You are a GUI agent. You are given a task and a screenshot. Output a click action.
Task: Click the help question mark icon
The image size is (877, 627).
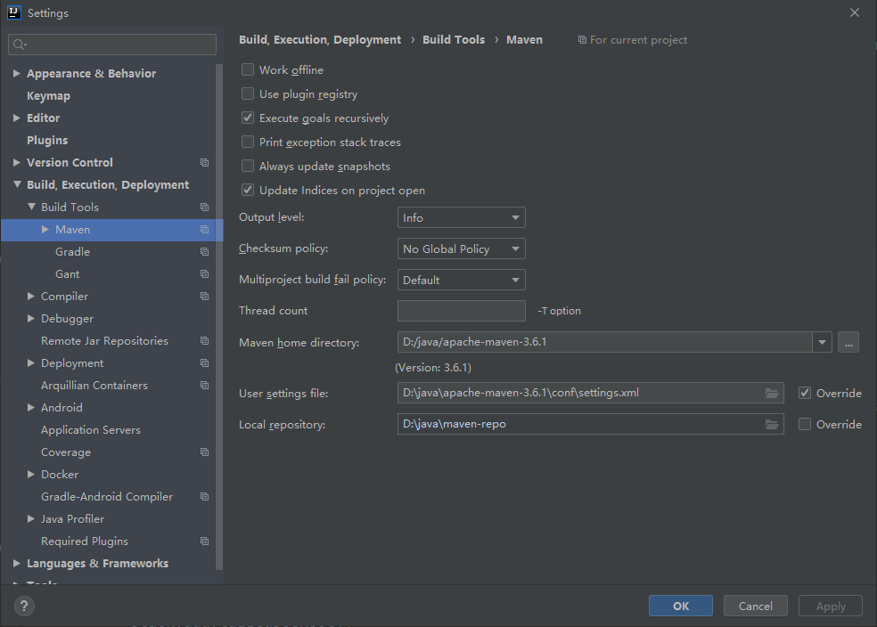(24, 607)
